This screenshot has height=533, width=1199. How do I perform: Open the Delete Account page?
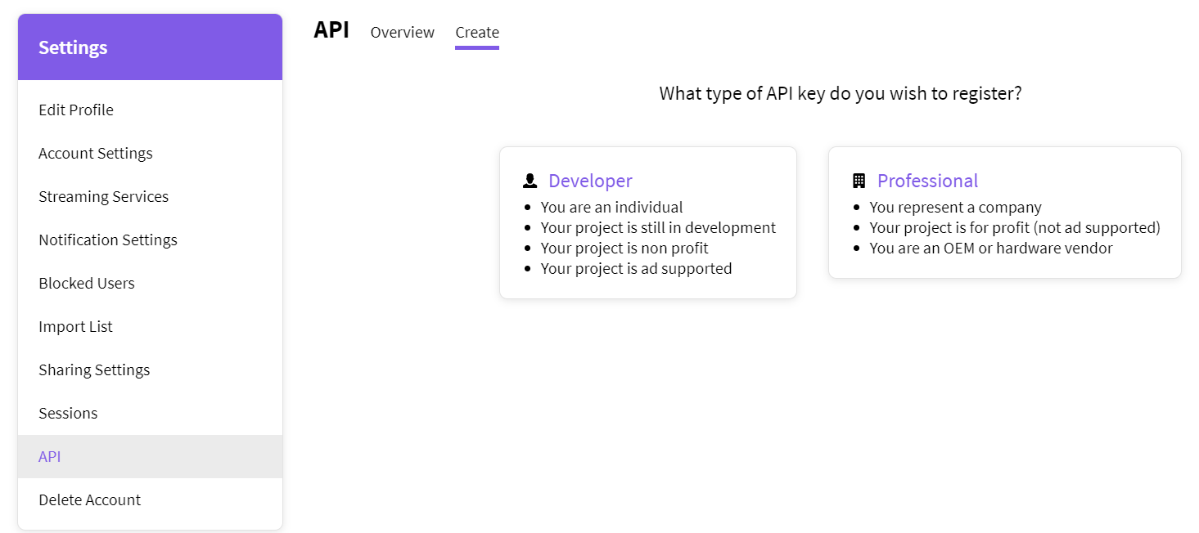point(90,499)
